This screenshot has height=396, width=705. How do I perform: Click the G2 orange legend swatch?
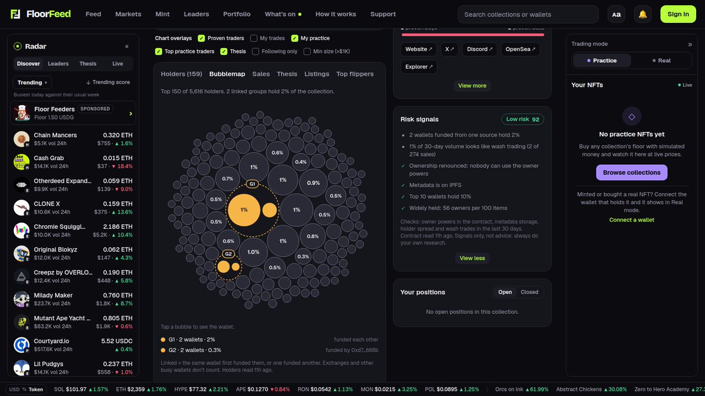pyautogui.click(x=163, y=350)
